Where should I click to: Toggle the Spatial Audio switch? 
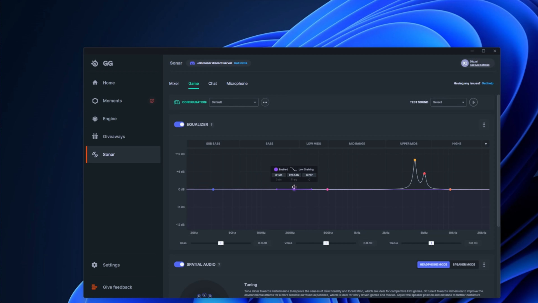[x=179, y=264]
